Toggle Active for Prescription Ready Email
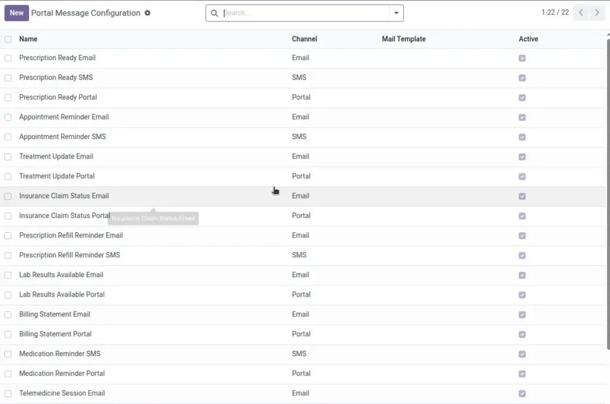Viewport: 610px width, 404px height. [522, 58]
